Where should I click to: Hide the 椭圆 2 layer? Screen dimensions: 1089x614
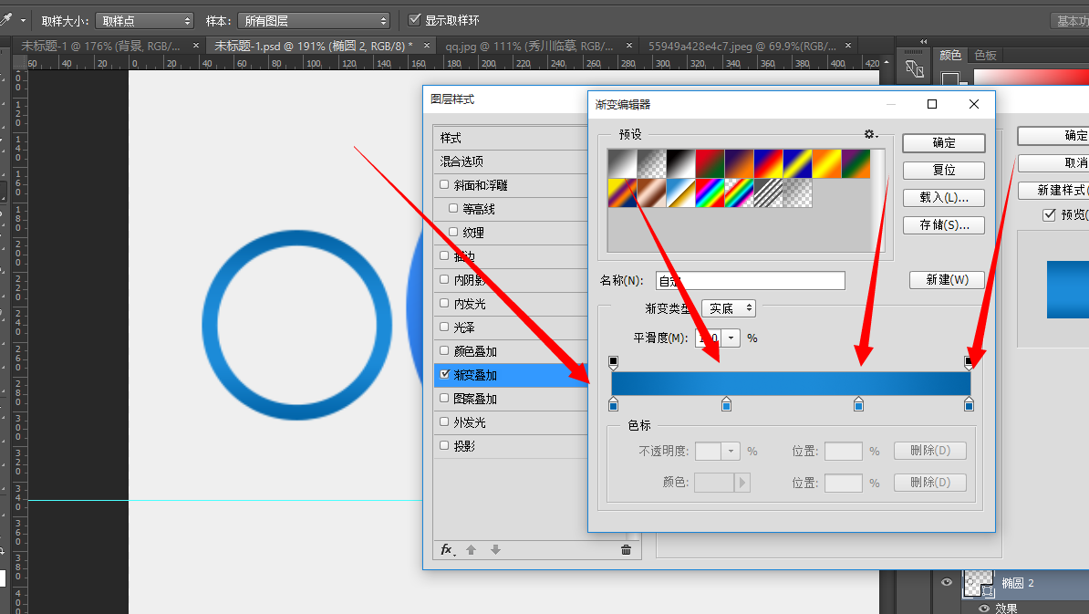[x=946, y=583]
